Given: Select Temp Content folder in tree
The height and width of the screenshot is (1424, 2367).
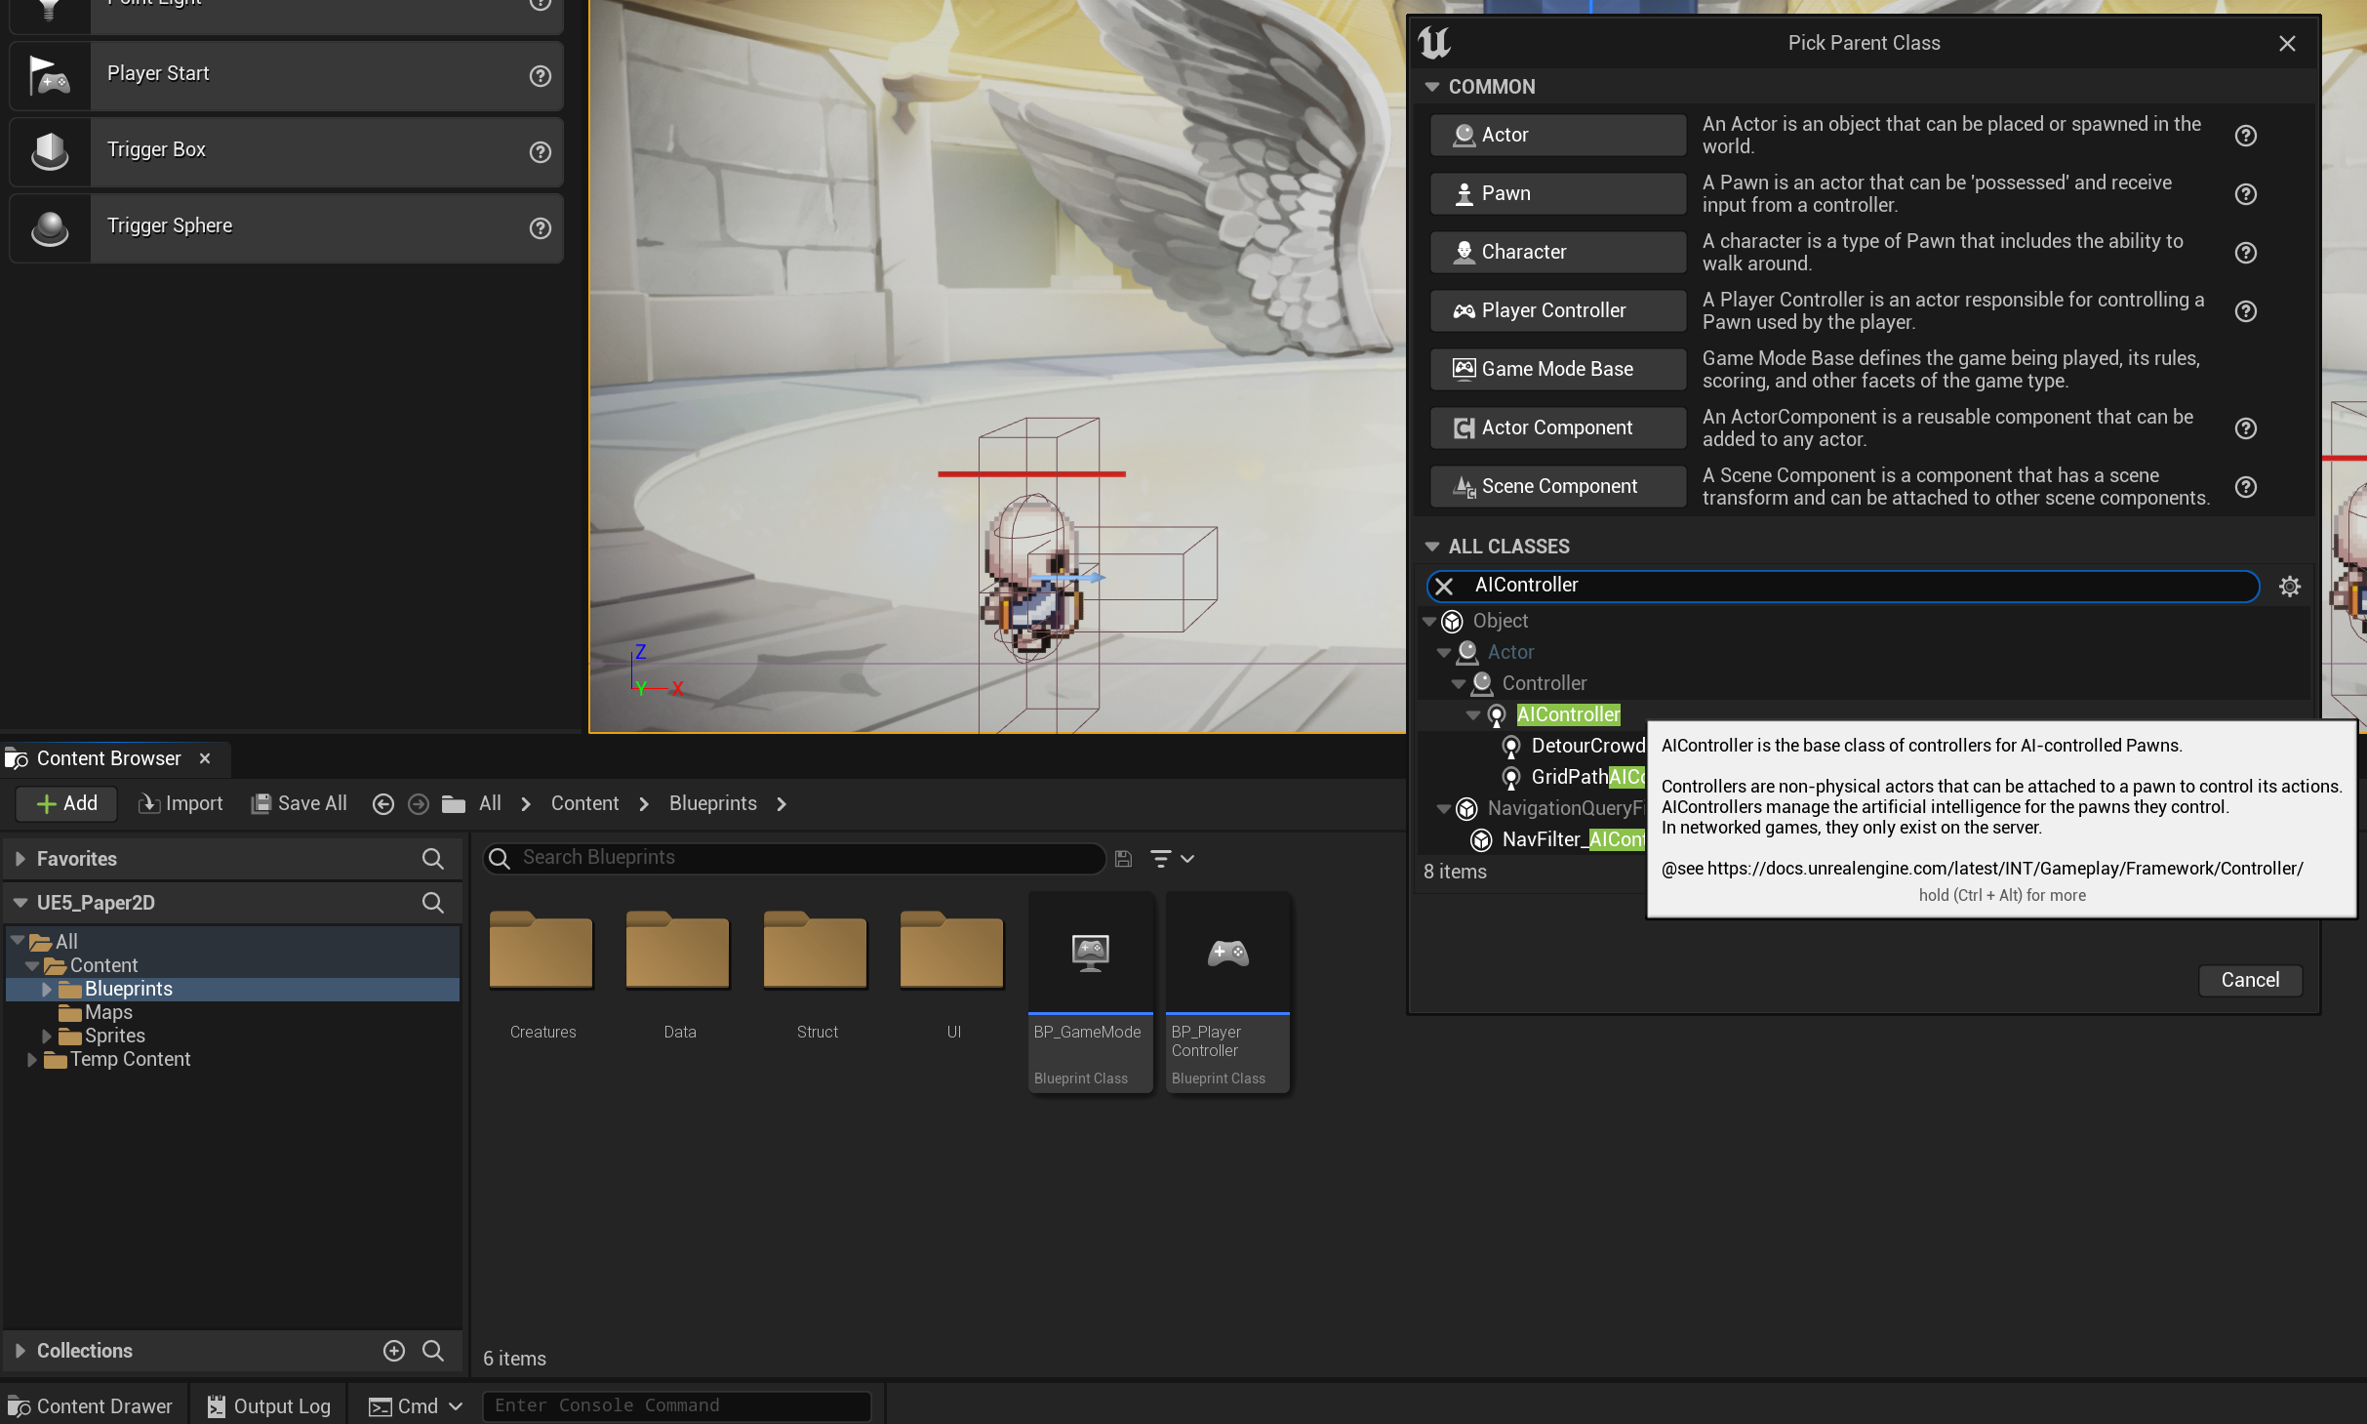Looking at the screenshot, I should pos(130,1060).
